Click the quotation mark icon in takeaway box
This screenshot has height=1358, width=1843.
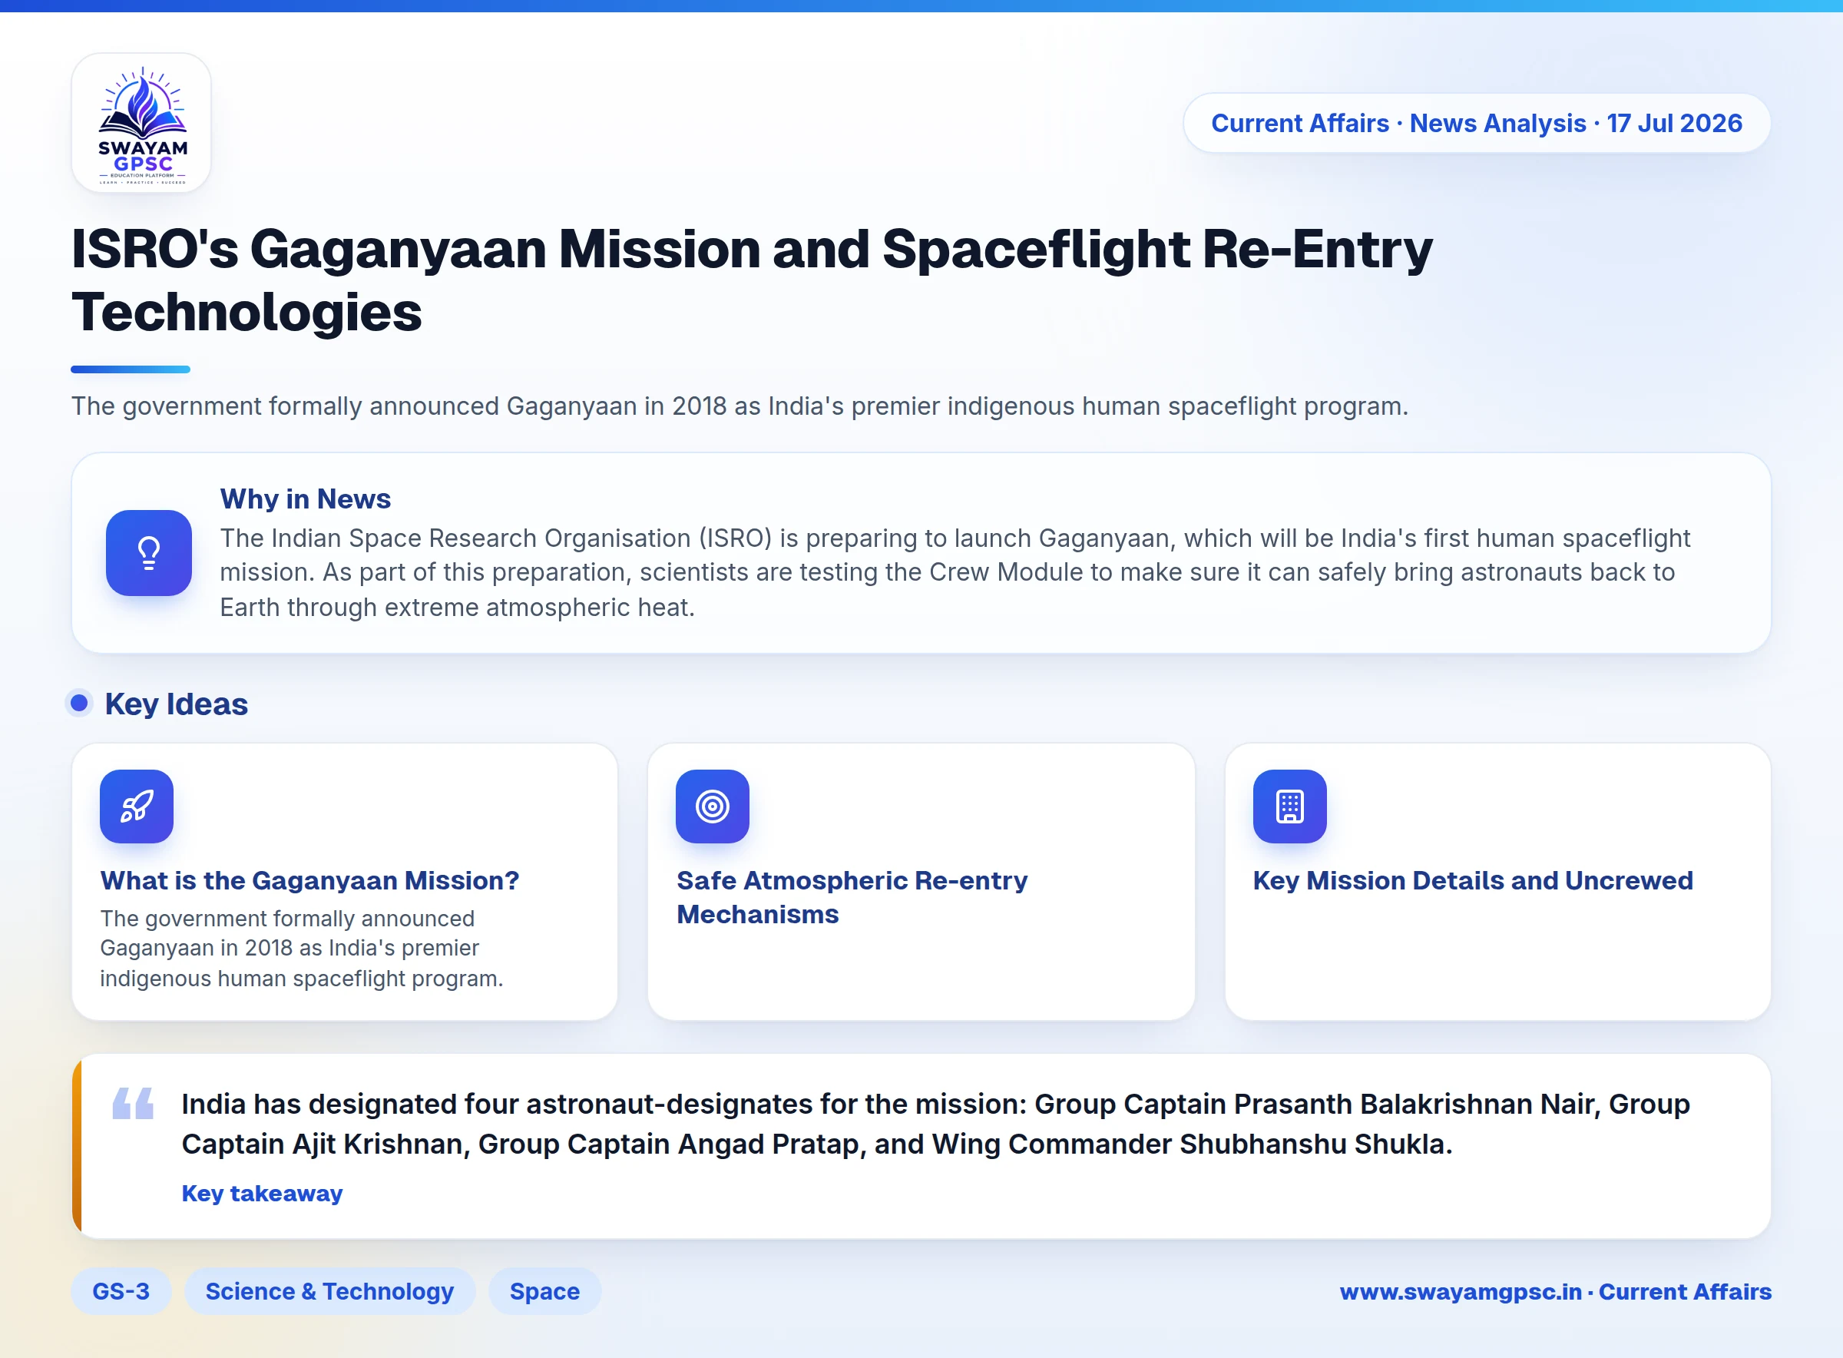tap(133, 1102)
